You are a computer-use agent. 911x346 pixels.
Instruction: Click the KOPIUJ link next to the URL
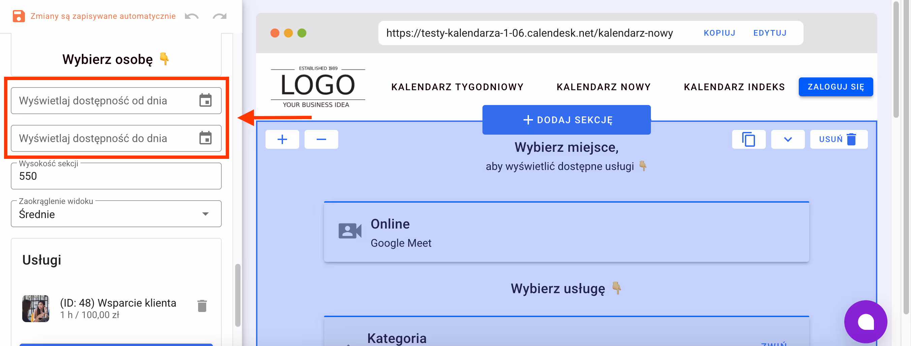click(x=719, y=33)
